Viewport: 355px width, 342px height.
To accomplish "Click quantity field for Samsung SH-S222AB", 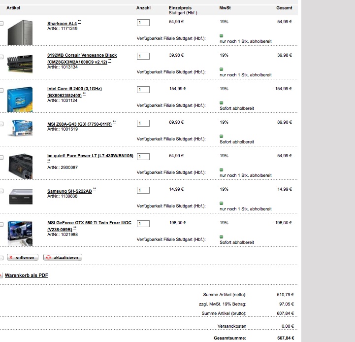I will coord(143,190).
